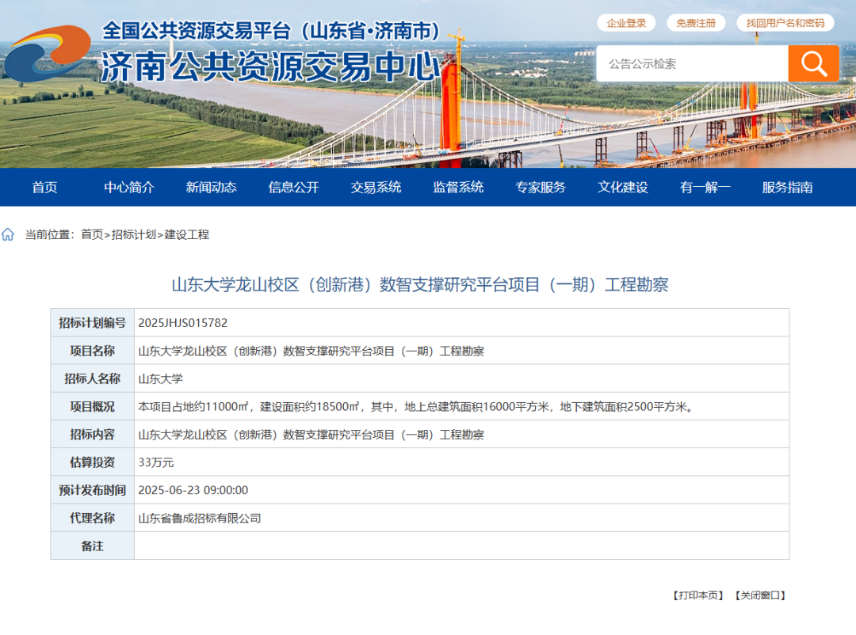The image size is (856, 635).
Task: Click the 全国公共资源交易平台 header text
Action: (271, 31)
